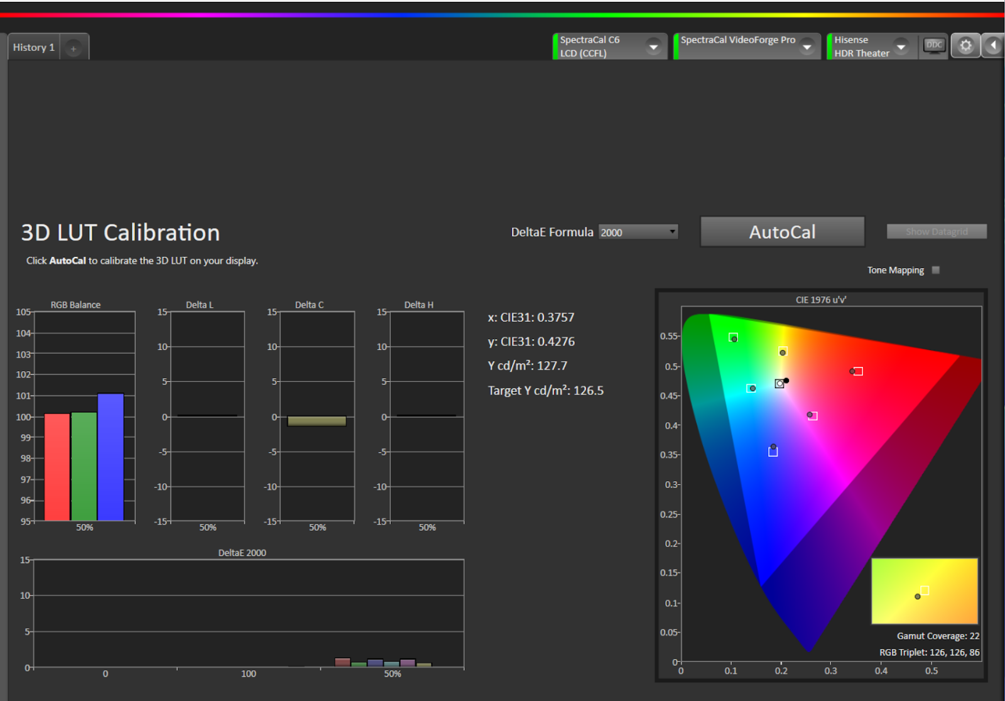The image size is (1005, 701).
Task: Click the DeltaE 2000 chart title
Action: click(x=242, y=553)
